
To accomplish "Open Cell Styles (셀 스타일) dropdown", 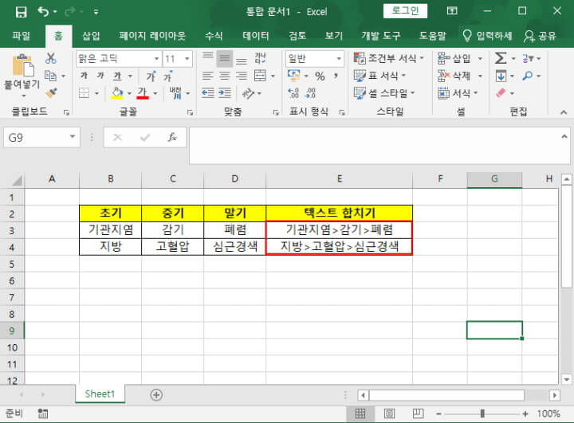I will (384, 93).
